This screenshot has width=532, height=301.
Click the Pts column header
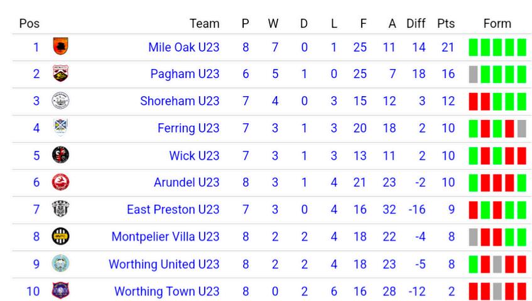(446, 23)
